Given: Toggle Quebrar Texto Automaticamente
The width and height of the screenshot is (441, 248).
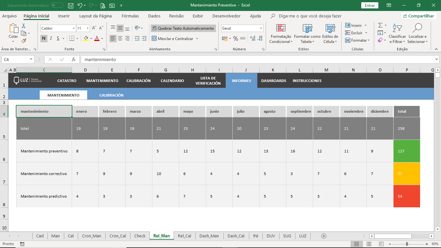Looking at the screenshot, I should pyautogui.click(x=183, y=28).
